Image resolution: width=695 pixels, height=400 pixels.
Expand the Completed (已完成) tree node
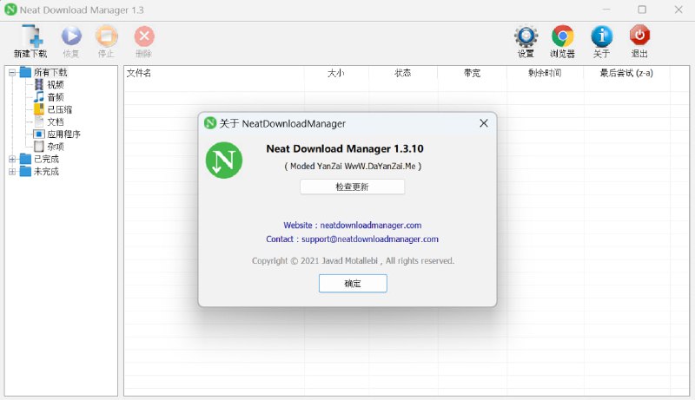pos(12,159)
